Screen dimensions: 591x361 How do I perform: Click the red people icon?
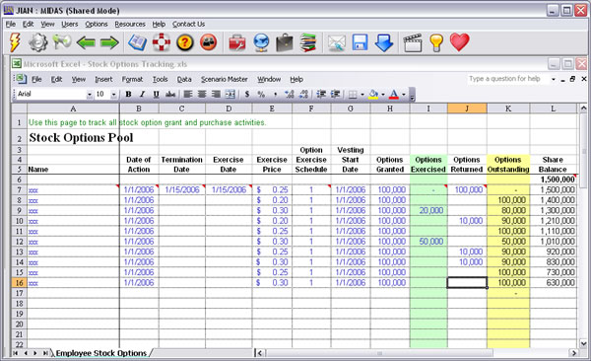[x=209, y=42]
